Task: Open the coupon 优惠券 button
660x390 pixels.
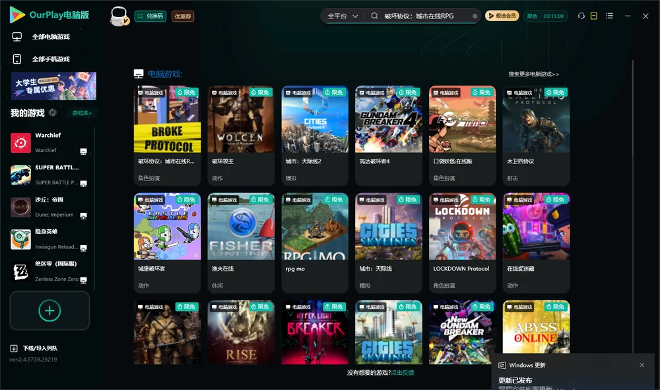Action: 183,16
